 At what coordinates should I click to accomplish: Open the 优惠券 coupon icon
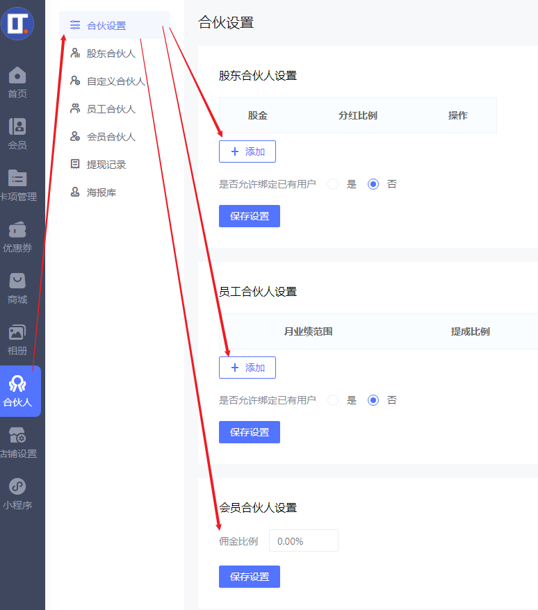click(x=17, y=229)
